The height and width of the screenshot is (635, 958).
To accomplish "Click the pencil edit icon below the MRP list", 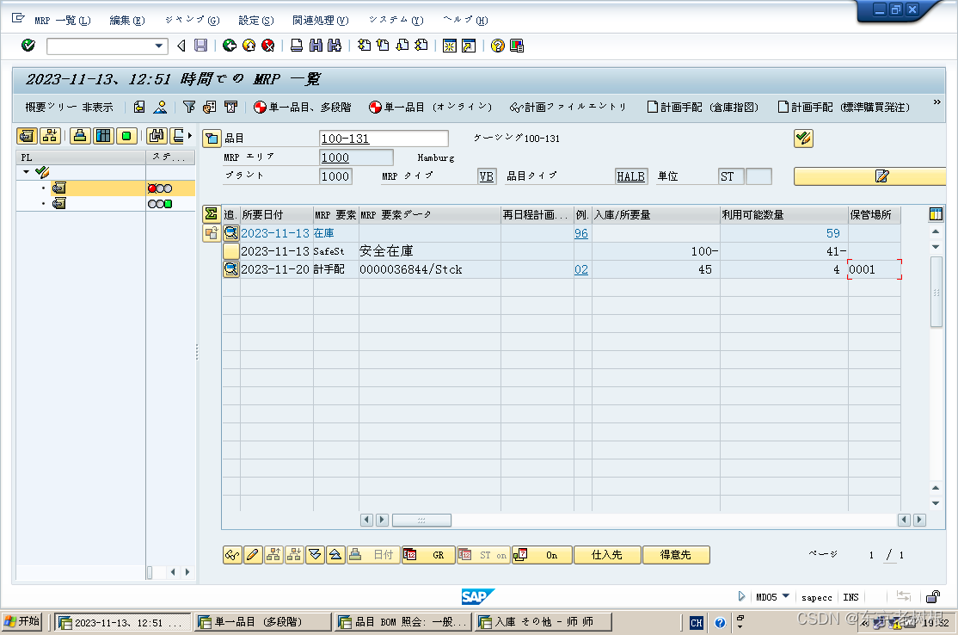I will pos(252,555).
